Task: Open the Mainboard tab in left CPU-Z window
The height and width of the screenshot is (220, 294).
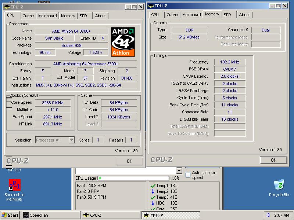Action: tap(48, 16)
